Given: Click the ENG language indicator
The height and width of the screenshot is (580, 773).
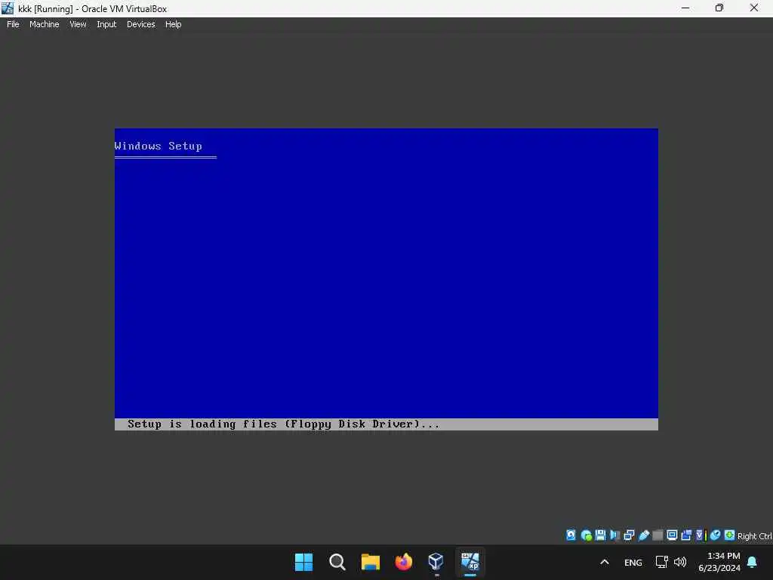Looking at the screenshot, I should click(x=633, y=562).
